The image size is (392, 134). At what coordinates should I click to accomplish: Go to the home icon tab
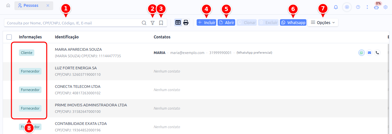click(x=8, y=6)
